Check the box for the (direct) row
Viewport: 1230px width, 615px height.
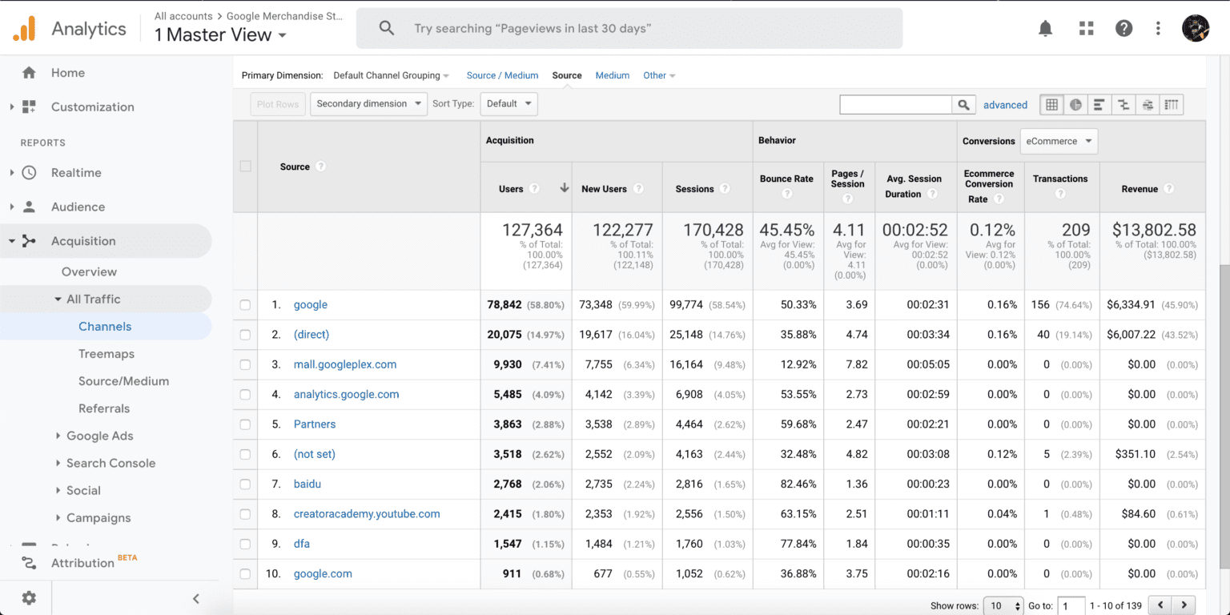[245, 335]
